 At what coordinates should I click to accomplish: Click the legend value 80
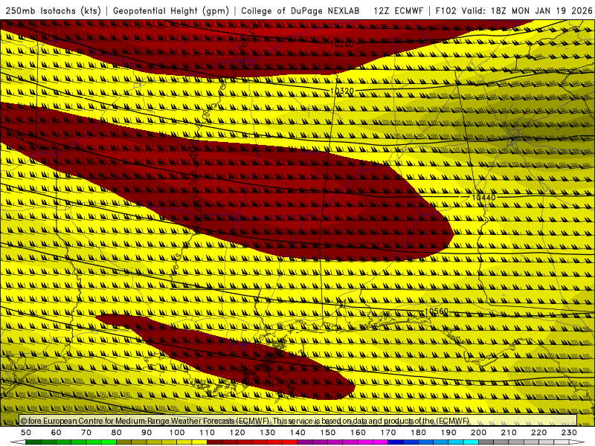(x=117, y=433)
